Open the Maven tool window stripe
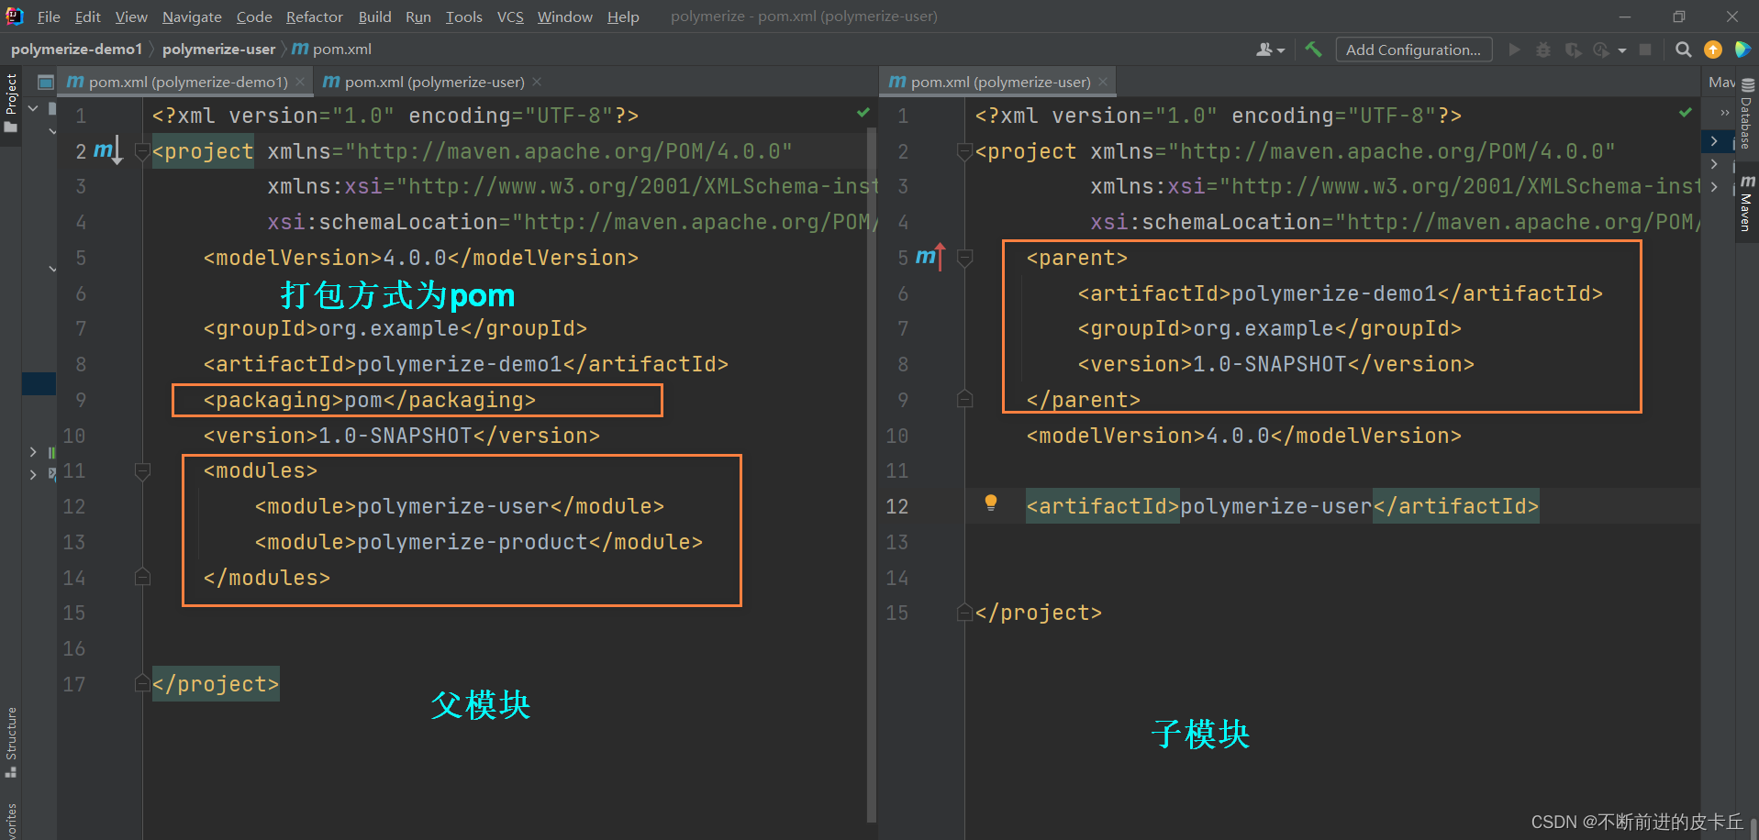 point(1747,204)
